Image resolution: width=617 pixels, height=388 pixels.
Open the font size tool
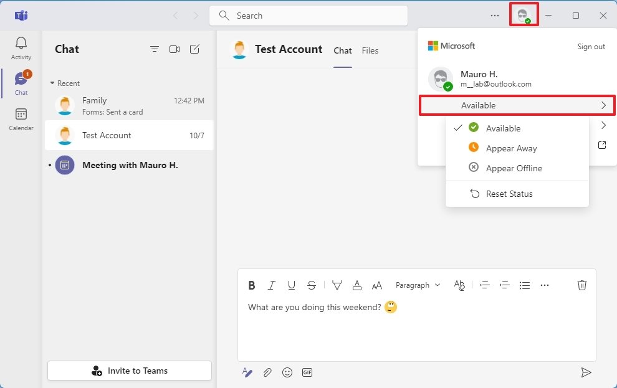point(377,285)
